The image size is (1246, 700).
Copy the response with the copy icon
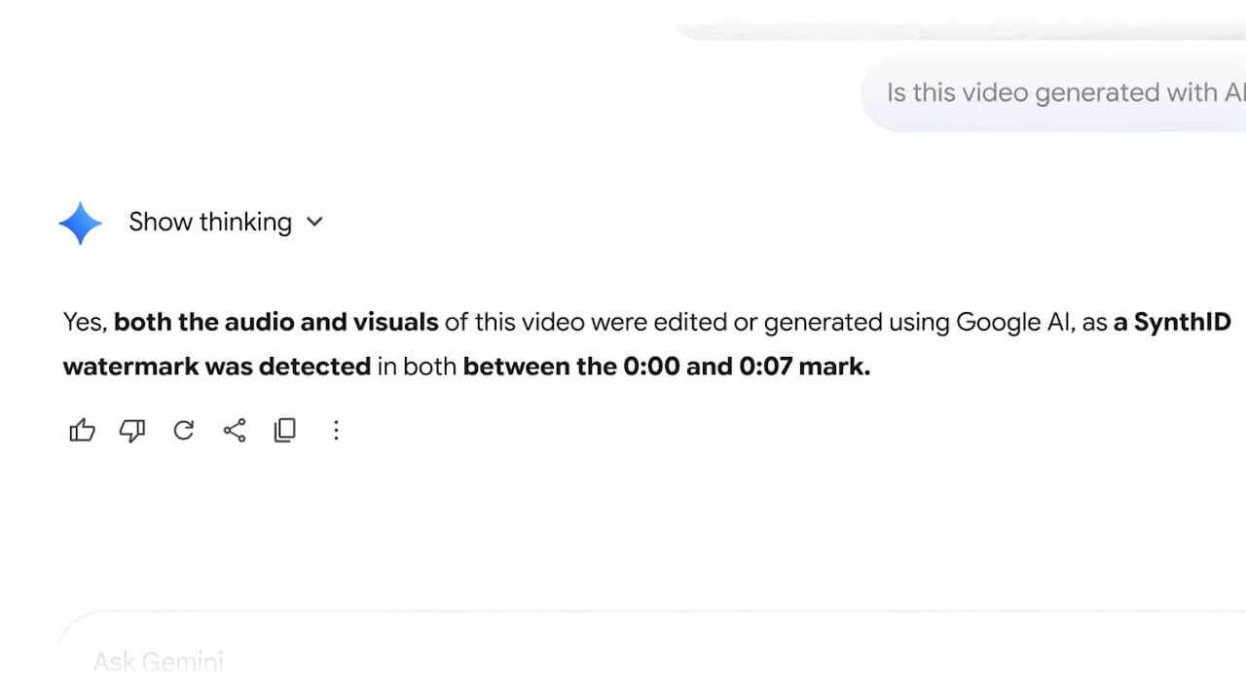coord(285,430)
